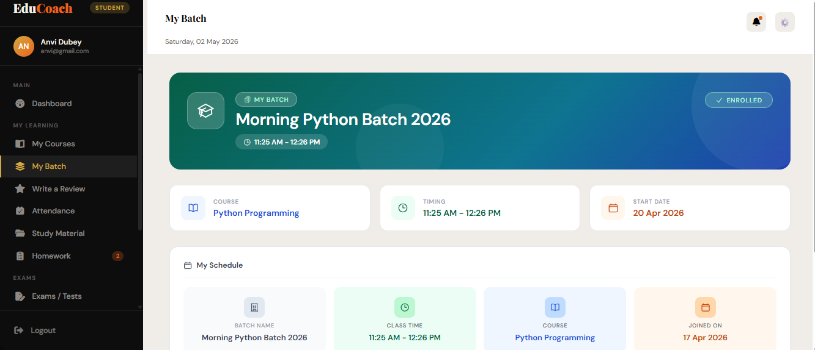
Task: Click Python Programming in schedule Course tile
Action: [x=555, y=338]
